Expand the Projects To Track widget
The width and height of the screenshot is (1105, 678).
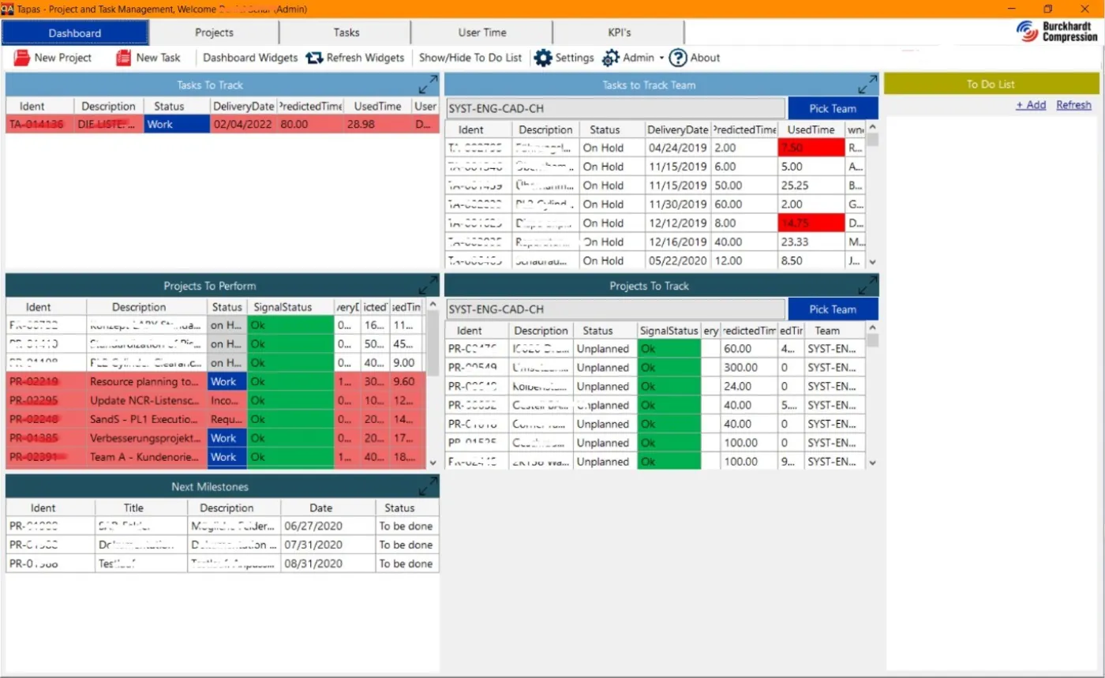pos(867,286)
